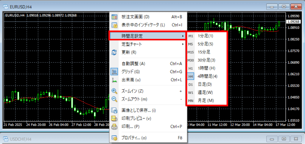
Task: Click the プロパティ properties gear icon
Action: tap(114, 138)
